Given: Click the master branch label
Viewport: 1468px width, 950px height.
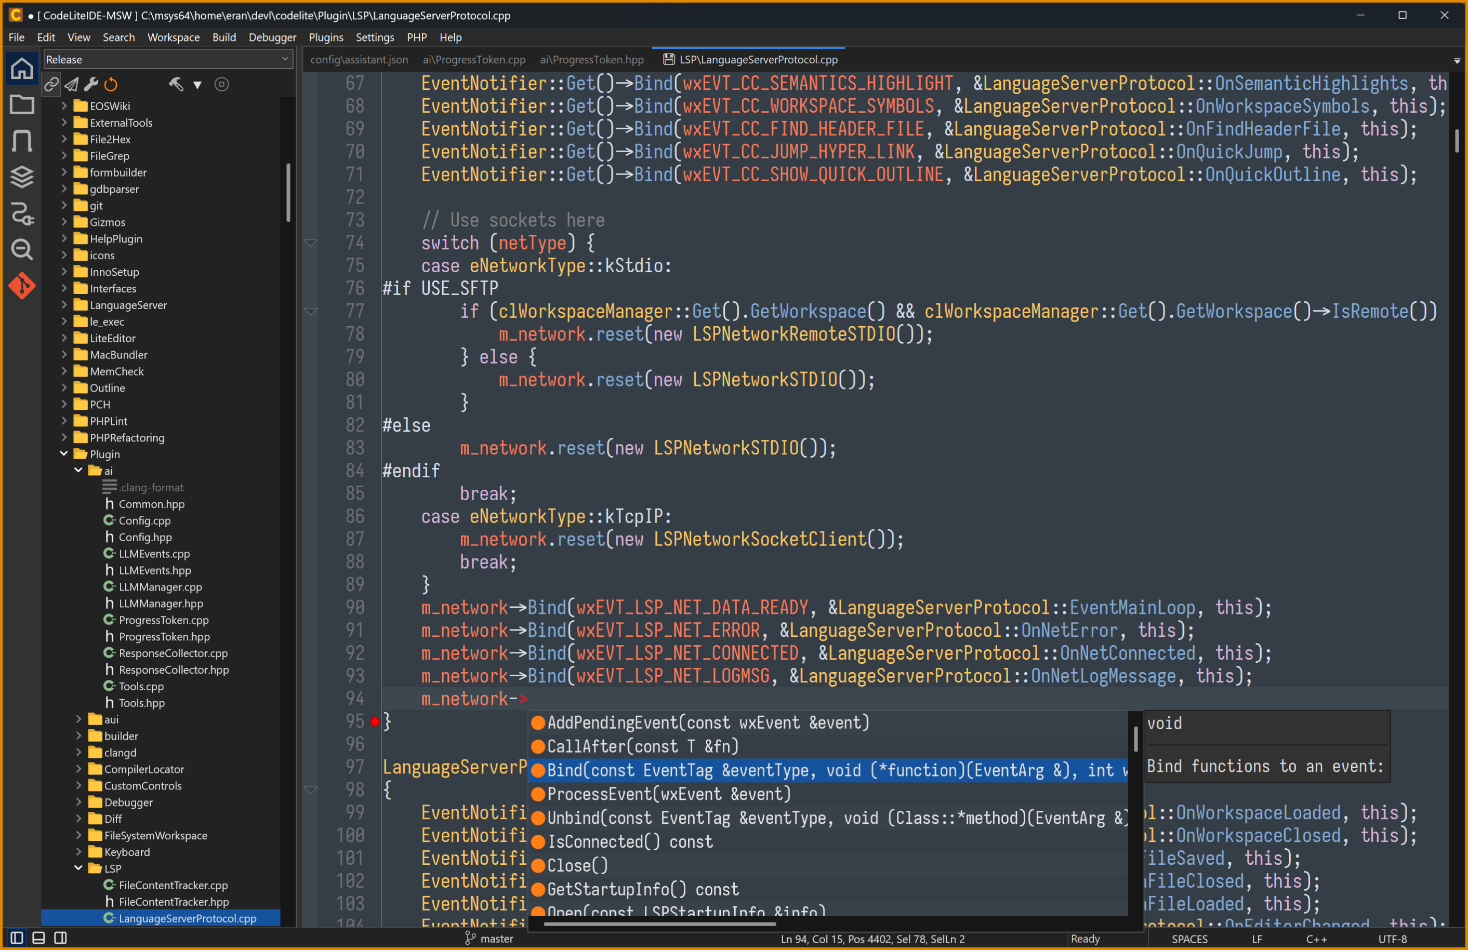Looking at the screenshot, I should (x=497, y=938).
